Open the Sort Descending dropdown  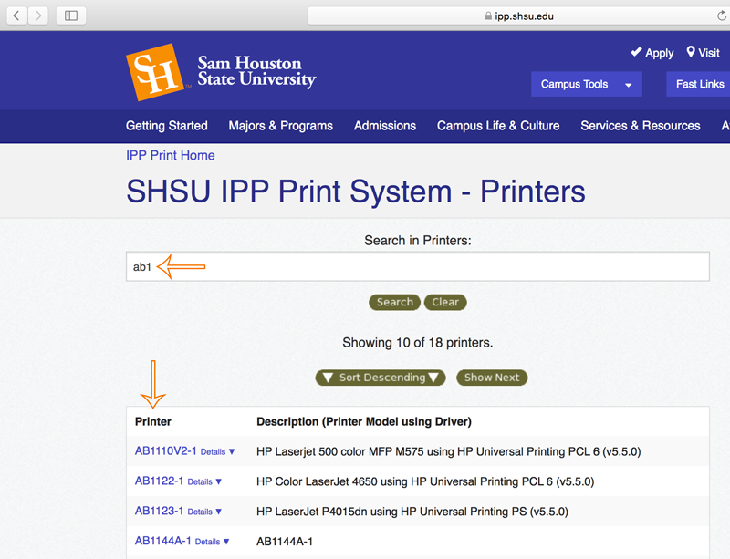381,377
